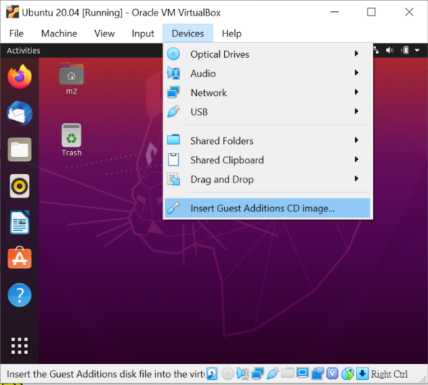Click the Drag and Drop icon
The width and height of the screenshot is (428, 385).
click(173, 179)
